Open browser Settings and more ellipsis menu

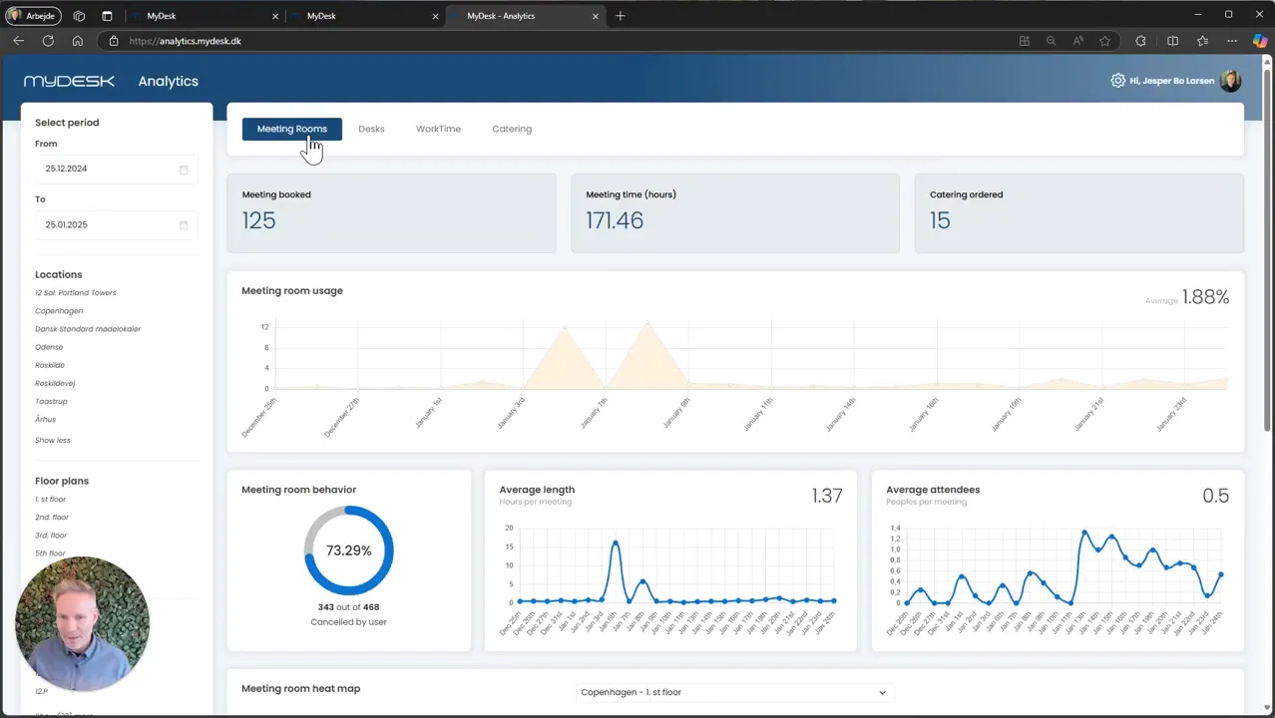pyautogui.click(x=1232, y=41)
